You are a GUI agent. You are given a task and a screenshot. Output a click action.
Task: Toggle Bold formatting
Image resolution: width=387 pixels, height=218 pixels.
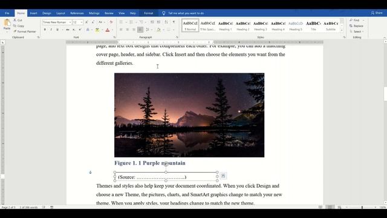point(45,30)
